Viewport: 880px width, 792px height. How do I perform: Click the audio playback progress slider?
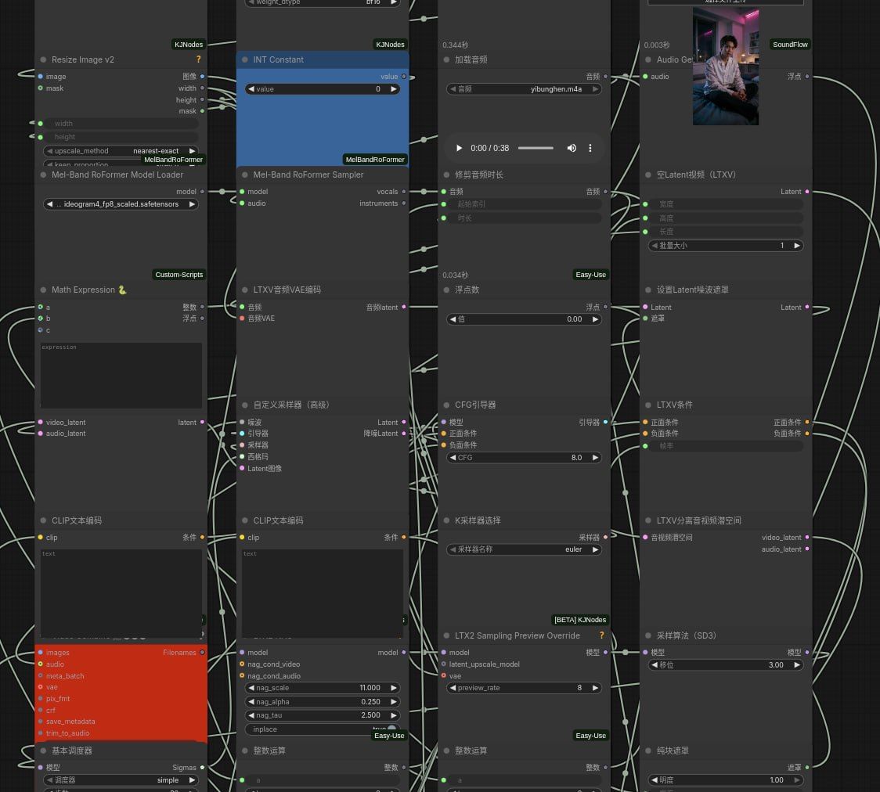coord(536,148)
